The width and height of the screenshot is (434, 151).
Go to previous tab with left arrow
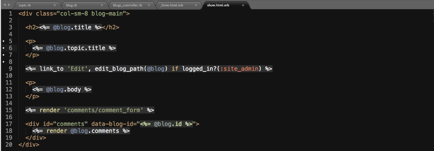pos(4,5)
